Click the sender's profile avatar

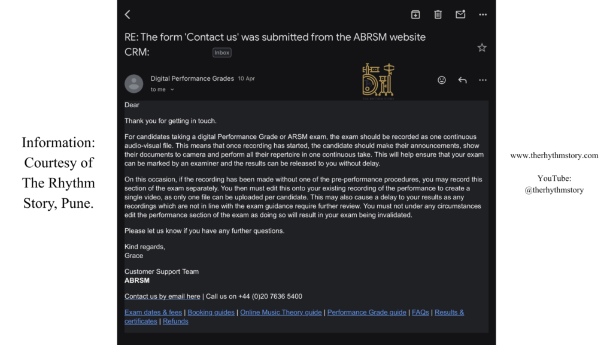tap(133, 83)
